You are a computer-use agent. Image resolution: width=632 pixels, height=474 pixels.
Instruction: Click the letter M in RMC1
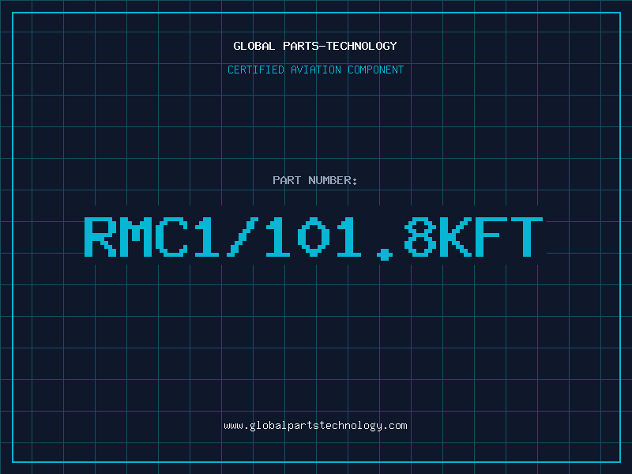pyautogui.click(x=136, y=236)
